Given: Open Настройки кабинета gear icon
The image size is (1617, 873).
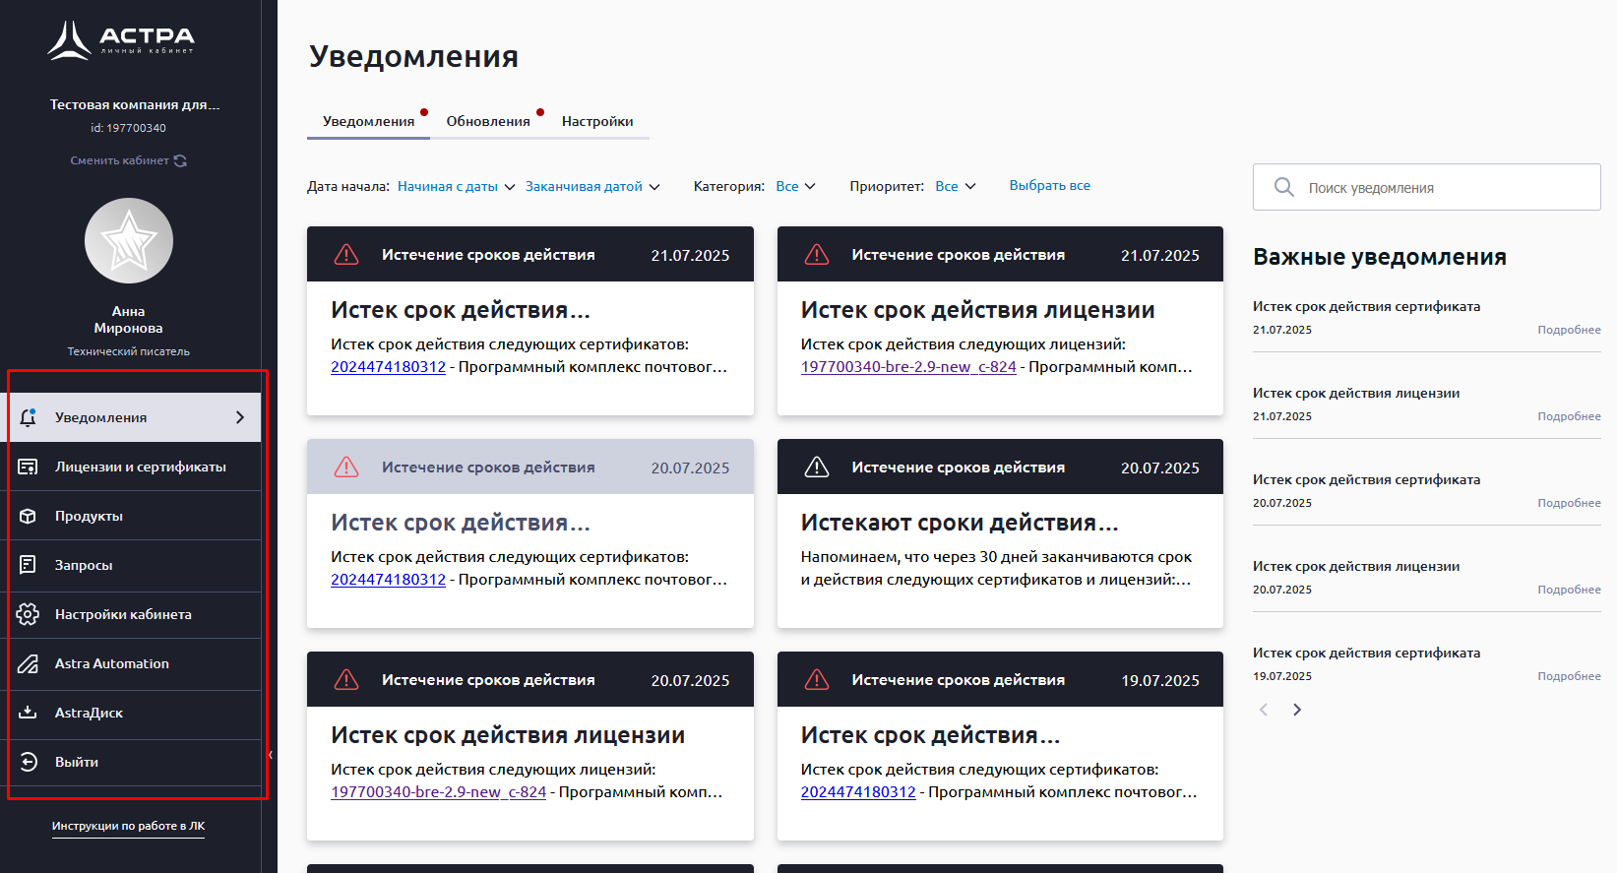Looking at the screenshot, I should 28,614.
